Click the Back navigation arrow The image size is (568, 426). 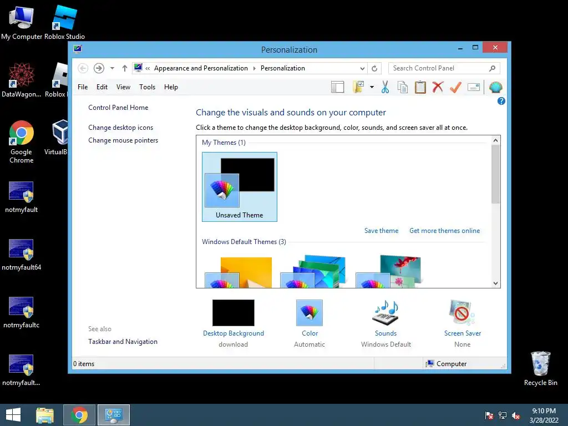[x=83, y=68]
